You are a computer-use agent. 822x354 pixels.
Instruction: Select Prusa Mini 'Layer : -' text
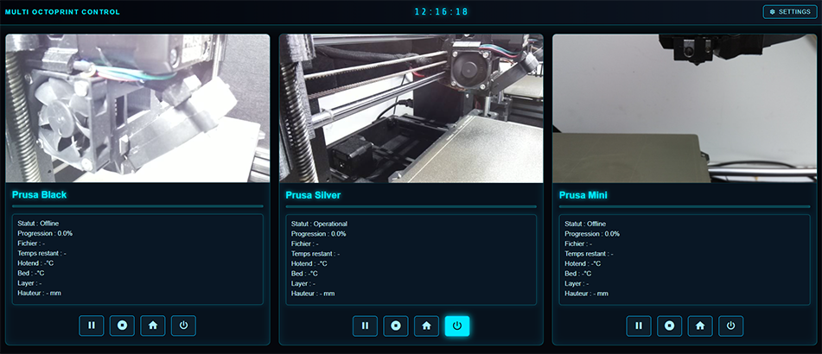tap(577, 283)
